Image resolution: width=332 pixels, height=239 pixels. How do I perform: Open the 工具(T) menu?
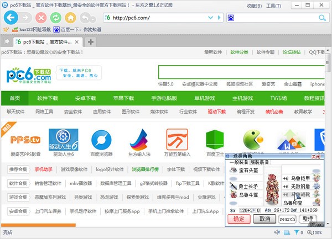273,6
